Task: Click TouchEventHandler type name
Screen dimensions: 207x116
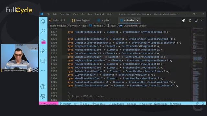Action: 87,68
